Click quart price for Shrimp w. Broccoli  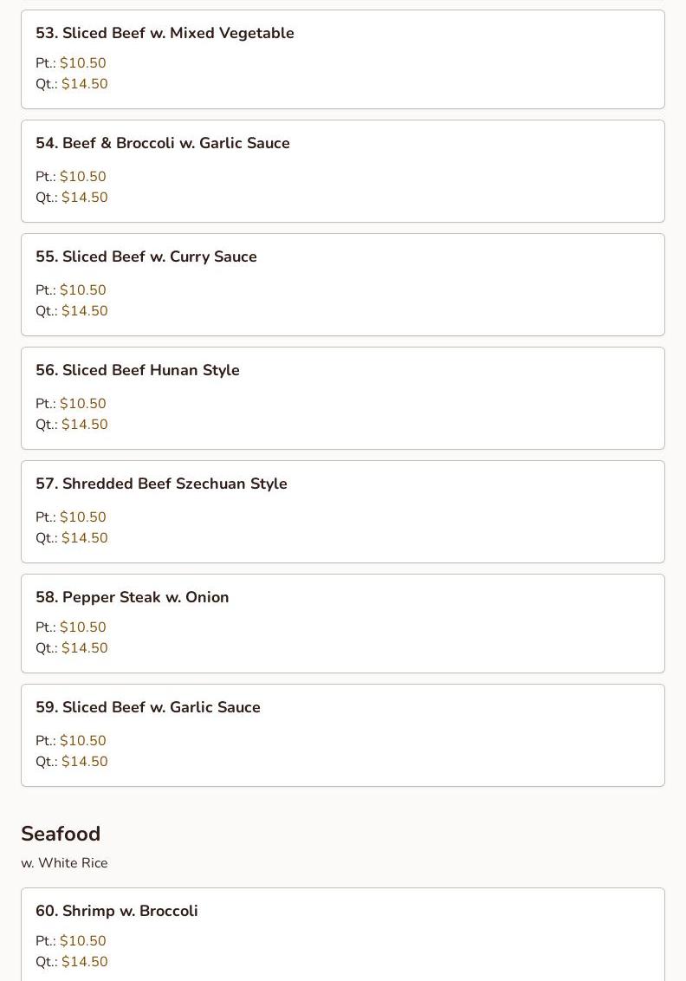click(x=84, y=962)
